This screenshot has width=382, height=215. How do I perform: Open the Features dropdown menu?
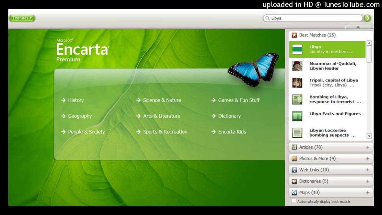click(x=22, y=18)
